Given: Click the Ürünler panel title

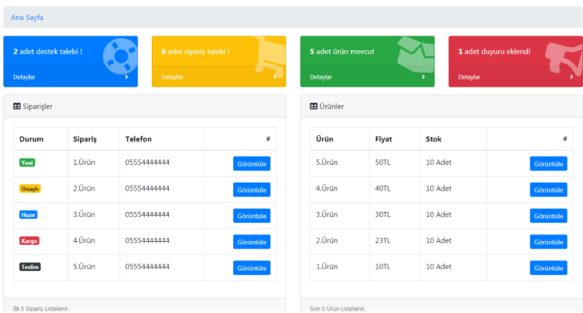Looking at the screenshot, I should 332,106.
